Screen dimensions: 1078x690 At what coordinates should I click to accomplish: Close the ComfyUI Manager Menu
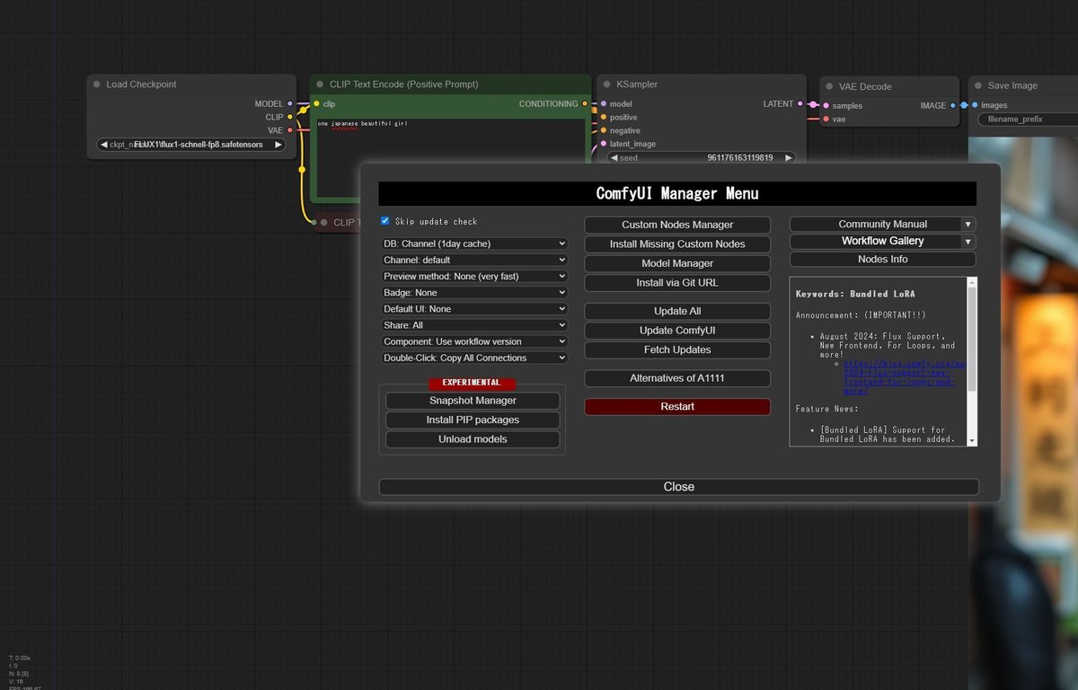point(678,487)
